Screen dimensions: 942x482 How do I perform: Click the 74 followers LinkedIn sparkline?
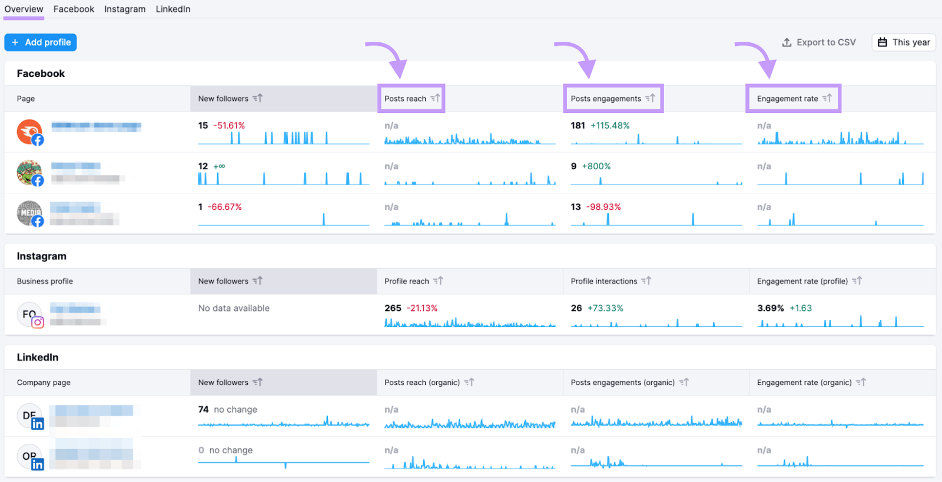284,422
